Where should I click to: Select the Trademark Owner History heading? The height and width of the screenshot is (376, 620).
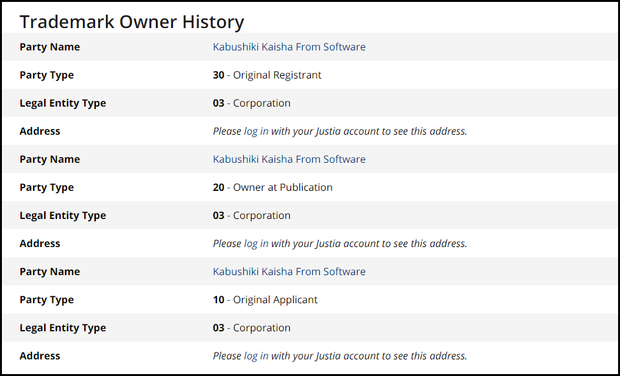132,21
